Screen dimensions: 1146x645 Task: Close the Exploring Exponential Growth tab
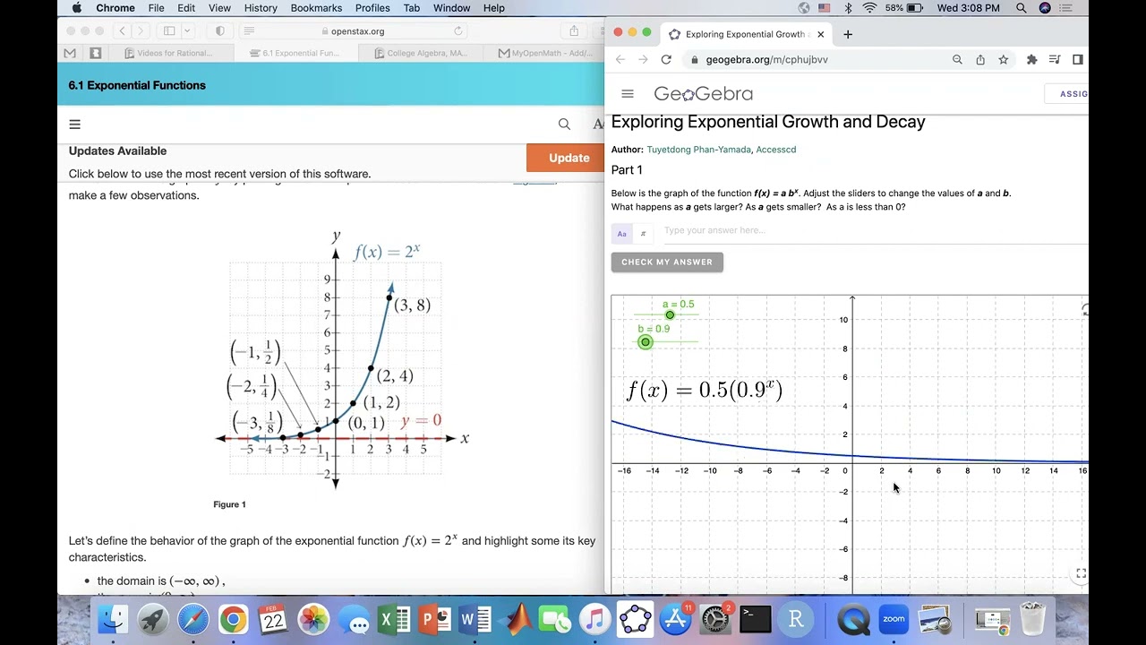pos(820,34)
